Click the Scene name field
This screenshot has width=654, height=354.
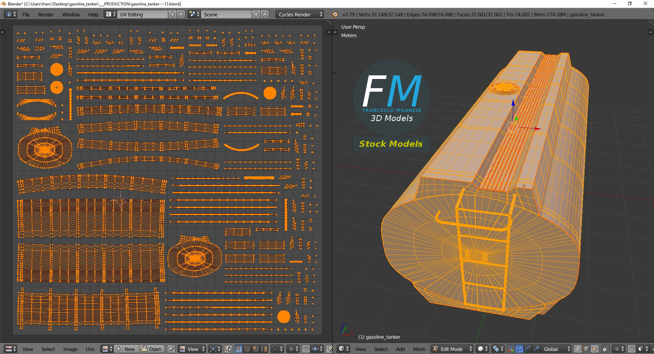click(x=227, y=14)
